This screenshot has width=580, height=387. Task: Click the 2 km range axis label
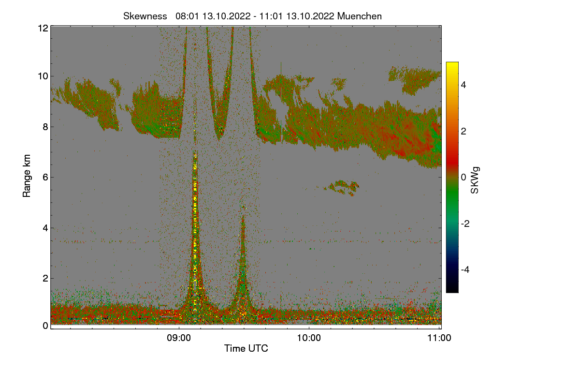[45, 278]
